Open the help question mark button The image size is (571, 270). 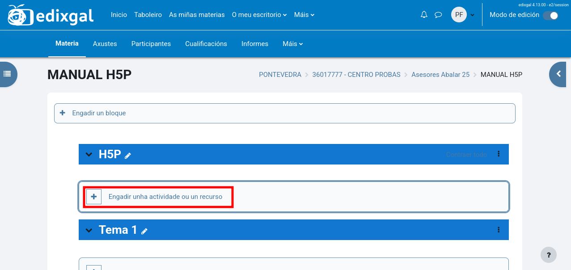549,255
